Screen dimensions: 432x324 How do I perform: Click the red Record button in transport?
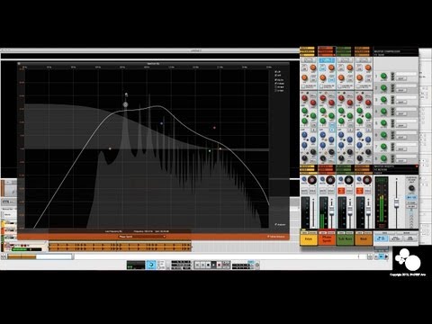point(219,265)
